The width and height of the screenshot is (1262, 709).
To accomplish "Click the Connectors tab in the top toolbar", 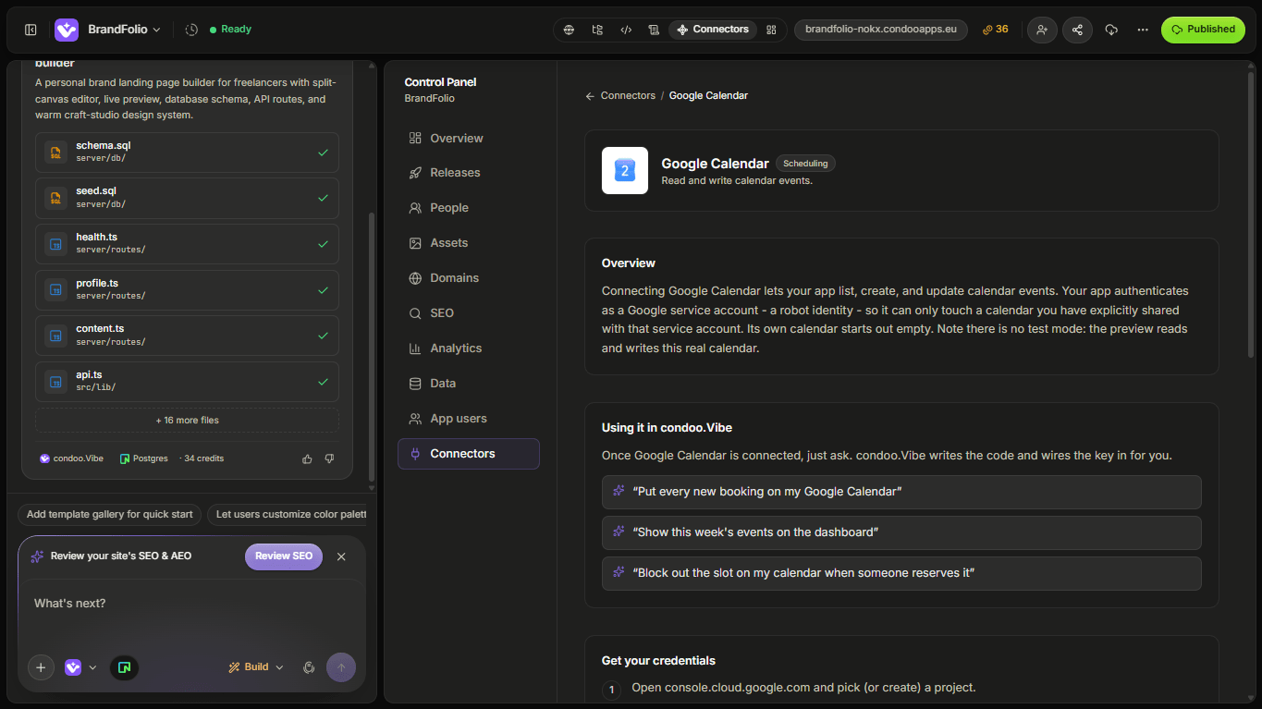I will pyautogui.click(x=713, y=30).
